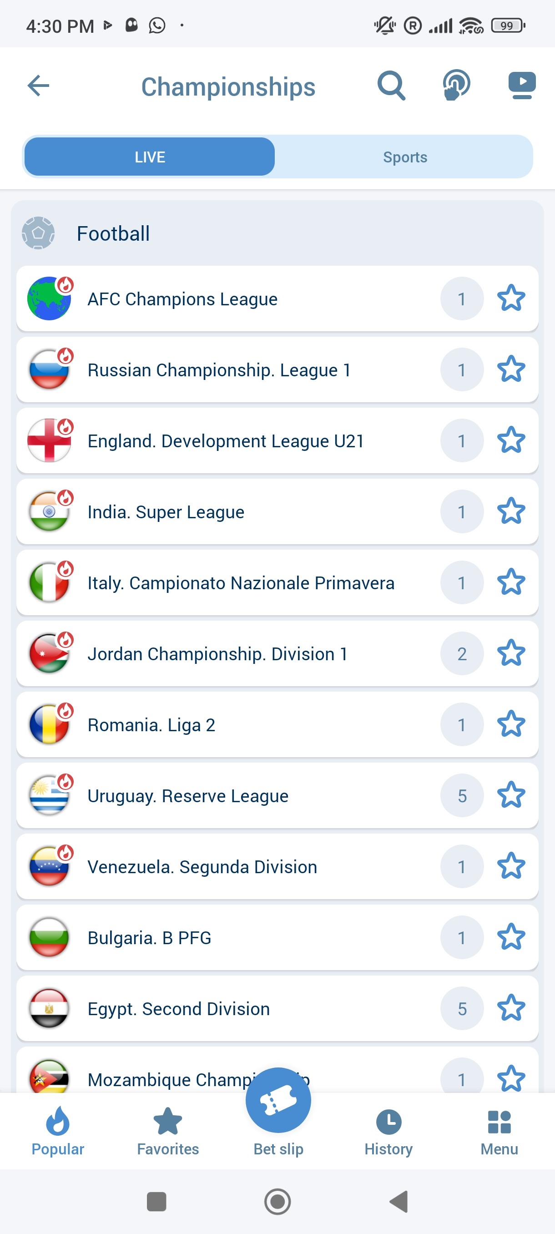Open the Bet slip ticket button

278,1101
